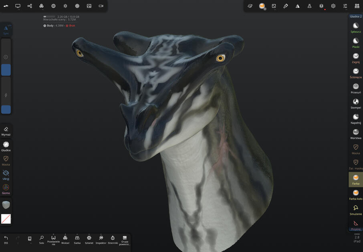
Task: Toggle Prześwietlenie x-ray view
Action: [53, 240]
